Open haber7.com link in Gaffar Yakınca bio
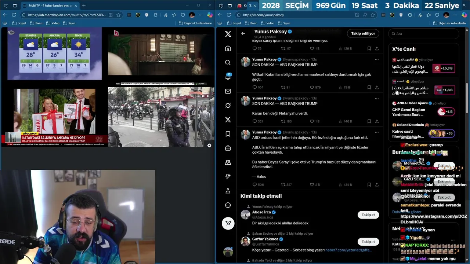The height and width of the screenshot is (264, 470). 348,250
